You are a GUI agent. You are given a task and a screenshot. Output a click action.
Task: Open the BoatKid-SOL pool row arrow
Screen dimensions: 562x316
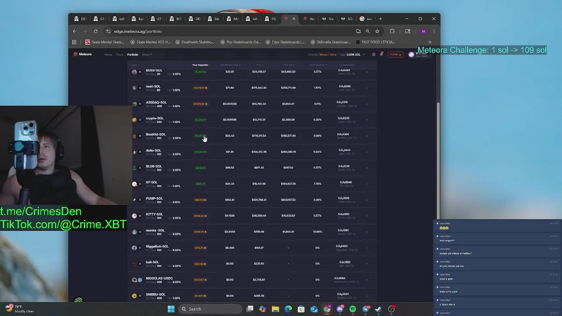367,136
